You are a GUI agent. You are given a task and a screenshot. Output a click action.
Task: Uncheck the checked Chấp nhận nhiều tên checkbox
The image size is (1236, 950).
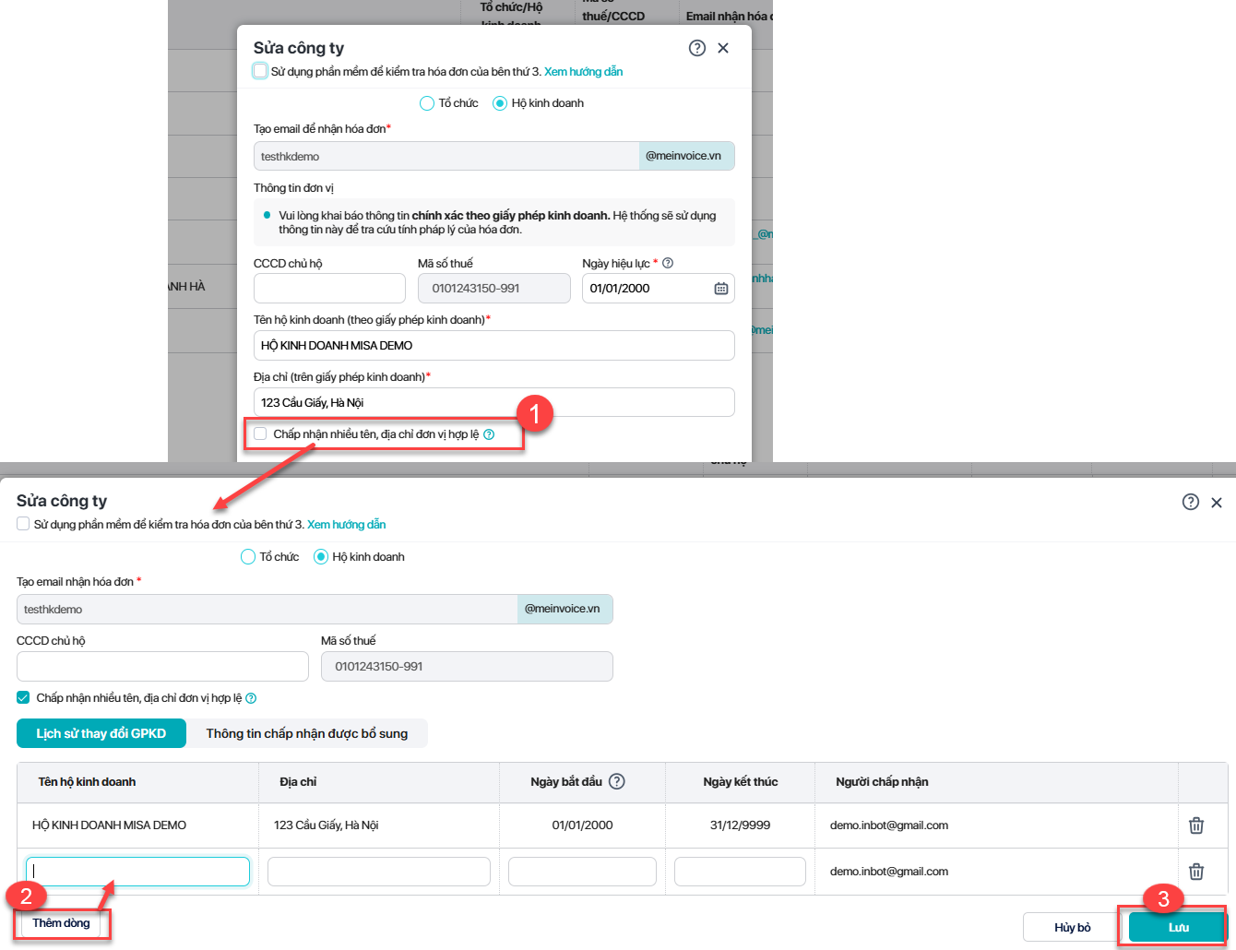[23, 697]
